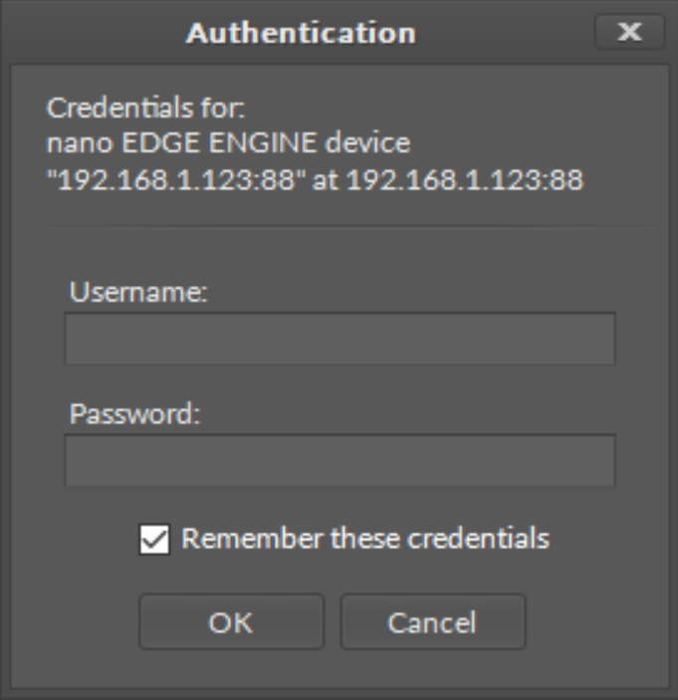The width and height of the screenshot is (678, 700).
Task: Focus the Password input field
Action: [339, 460]
